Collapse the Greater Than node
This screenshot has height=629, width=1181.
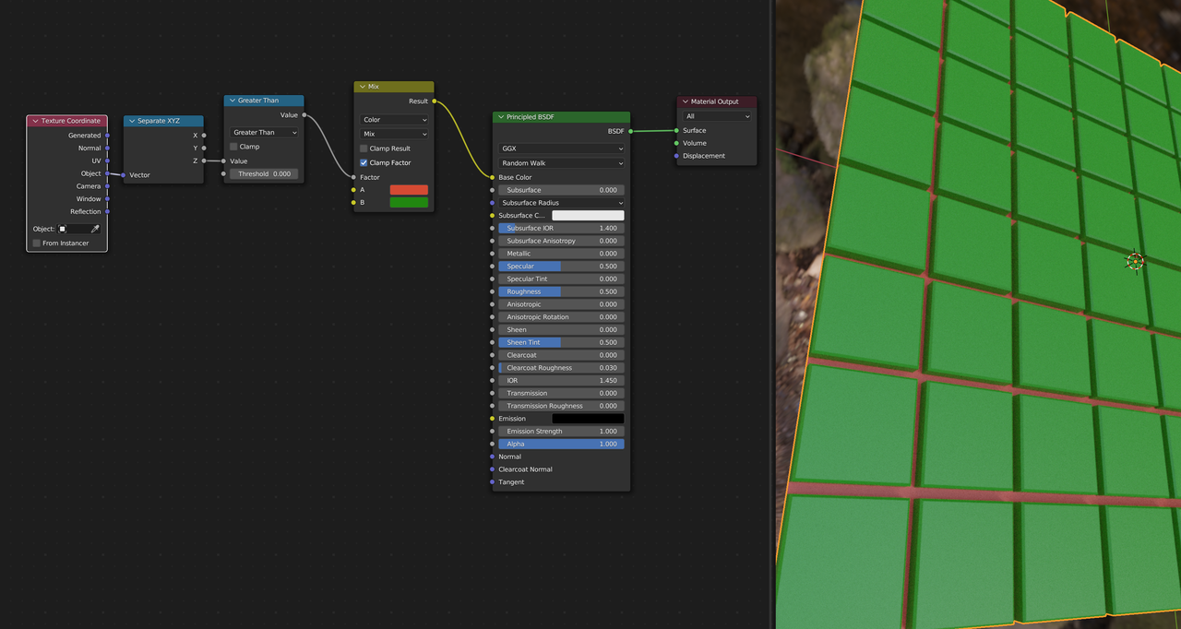coord(233,101)
